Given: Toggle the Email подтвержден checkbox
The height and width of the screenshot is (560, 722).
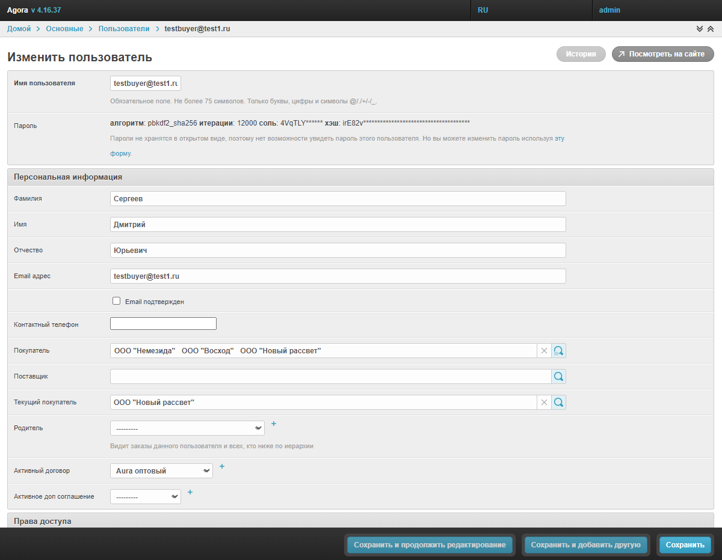Looking at the screenshot, I should pyautogui.click(x=117, y=301).
